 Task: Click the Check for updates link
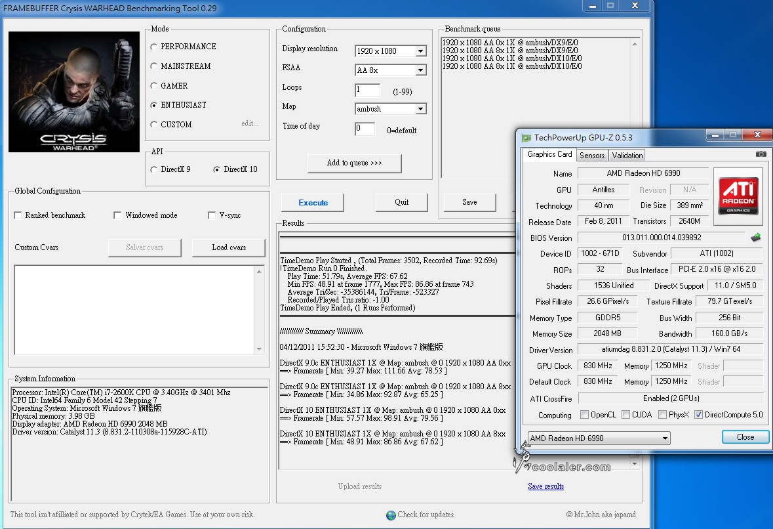[x=426, y=515]
